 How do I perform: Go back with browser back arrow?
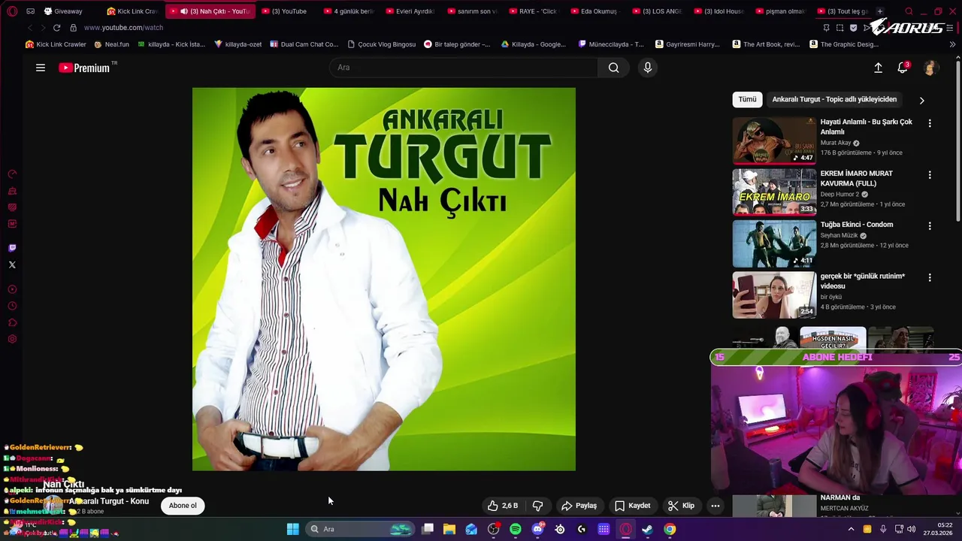(30, 28)
